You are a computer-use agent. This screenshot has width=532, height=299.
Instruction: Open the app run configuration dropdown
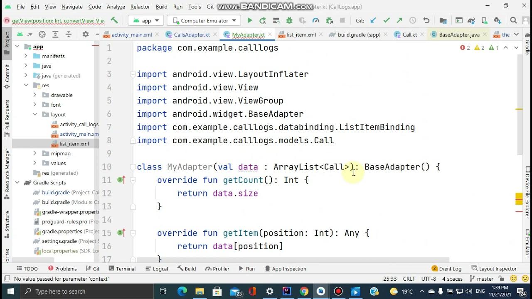click(x=145, y=20)
